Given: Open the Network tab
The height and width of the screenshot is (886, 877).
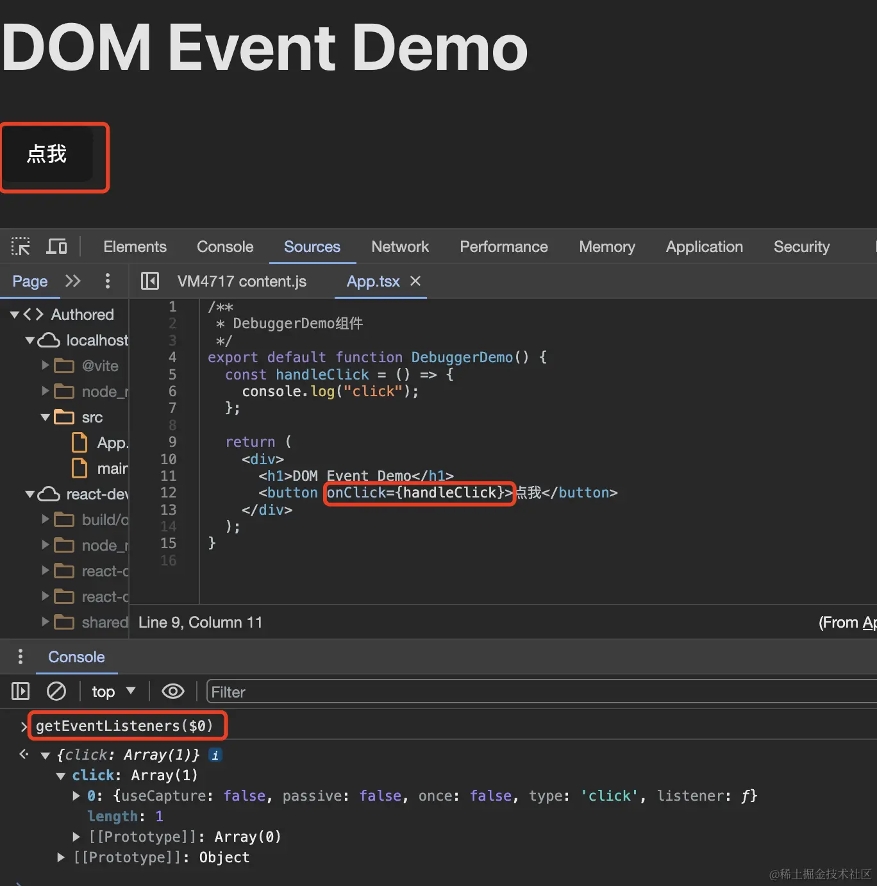Looking at the screenshot, I should (400, 247).
